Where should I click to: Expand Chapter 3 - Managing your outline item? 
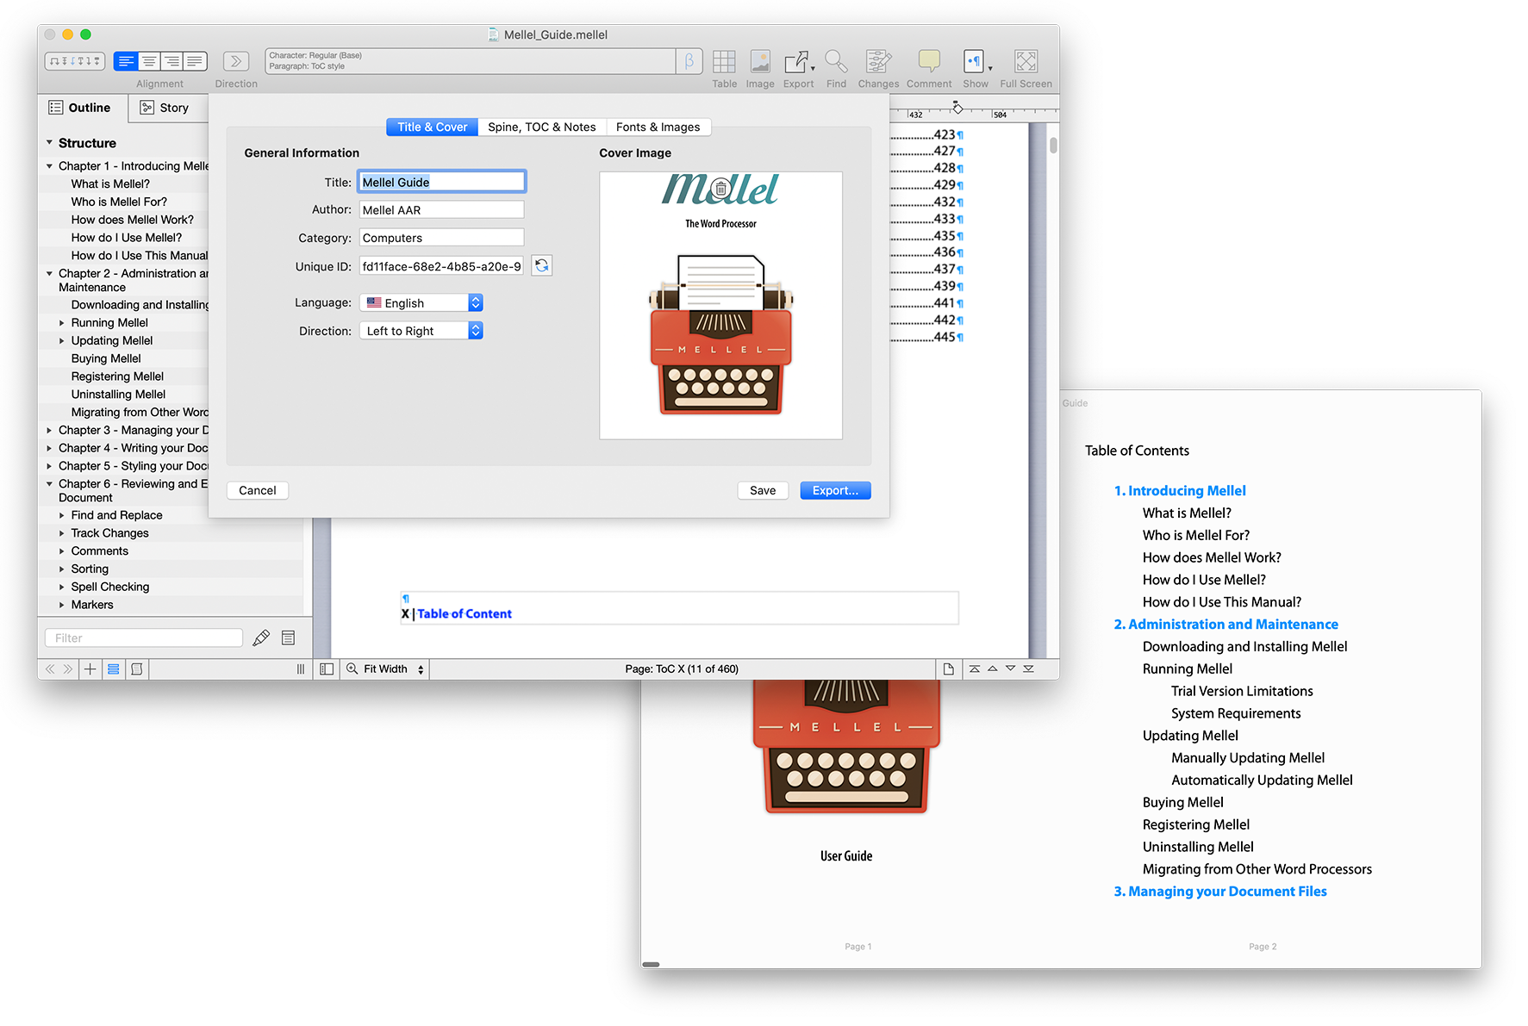49,431
